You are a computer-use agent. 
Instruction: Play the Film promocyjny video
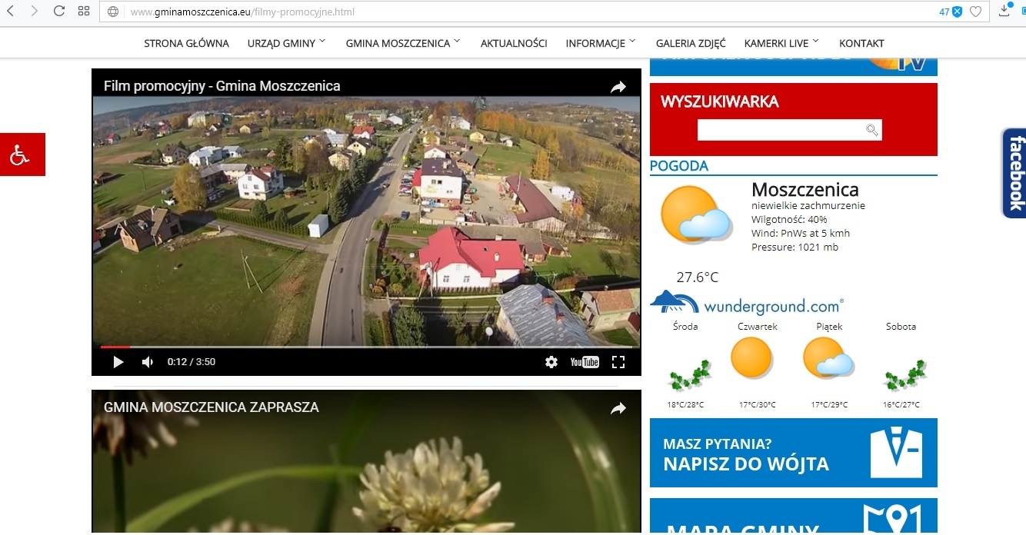click(118, 362)
